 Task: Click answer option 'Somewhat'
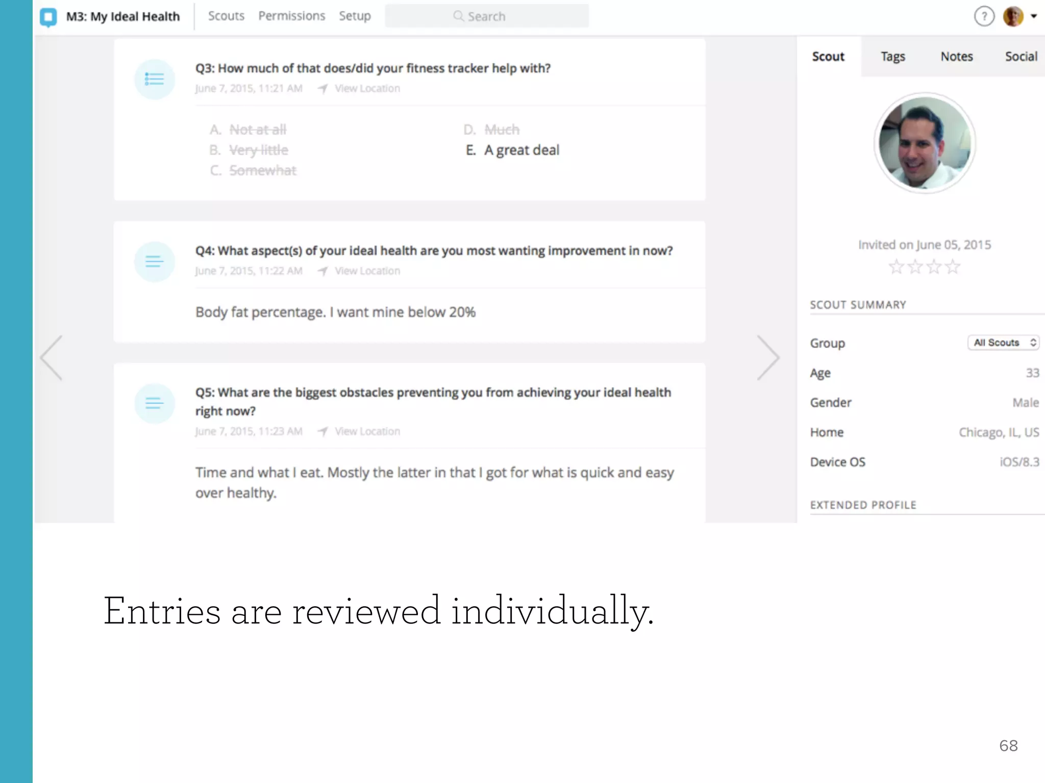tap(263, 170)
